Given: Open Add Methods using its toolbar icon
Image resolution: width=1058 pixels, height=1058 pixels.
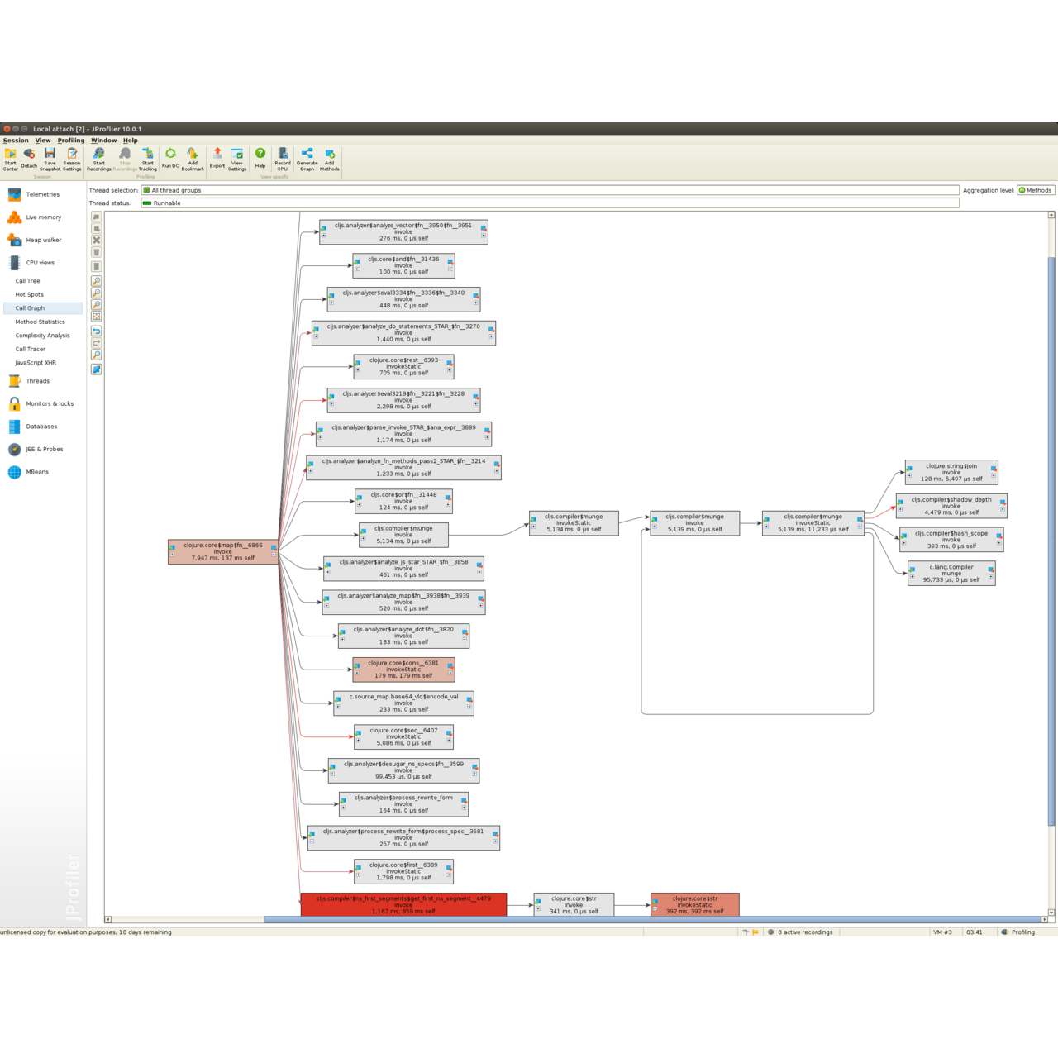Looking at the screenshot, I should click(x=329, y=157).
